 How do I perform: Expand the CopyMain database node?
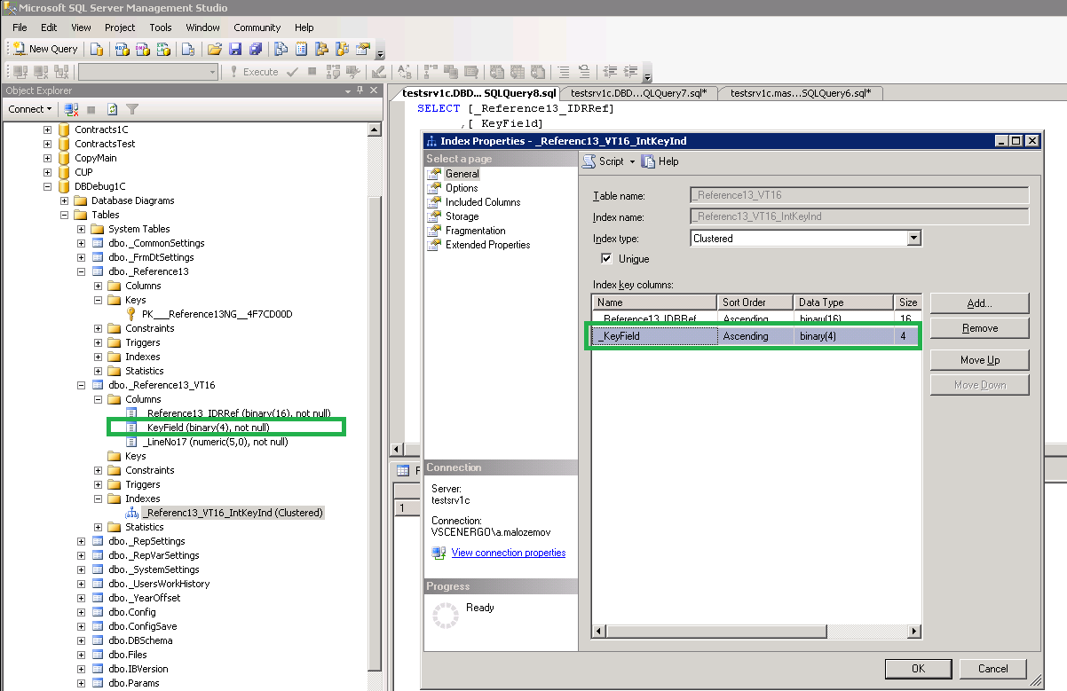(x=48, y=158)
